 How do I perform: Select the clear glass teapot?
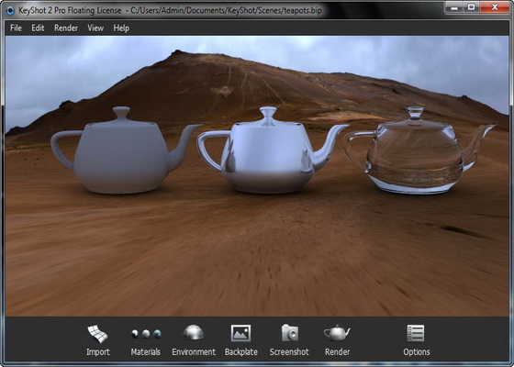(x=416, y=154)
